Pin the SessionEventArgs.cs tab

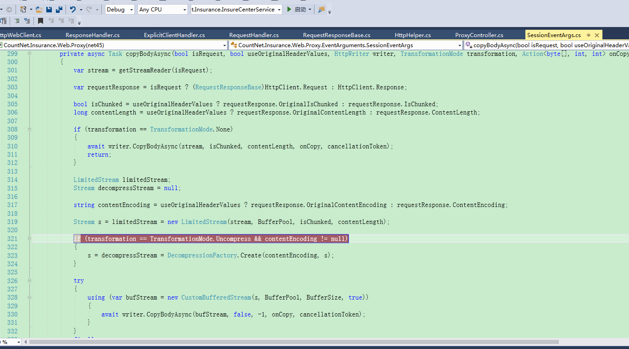(x=588, y=35)
